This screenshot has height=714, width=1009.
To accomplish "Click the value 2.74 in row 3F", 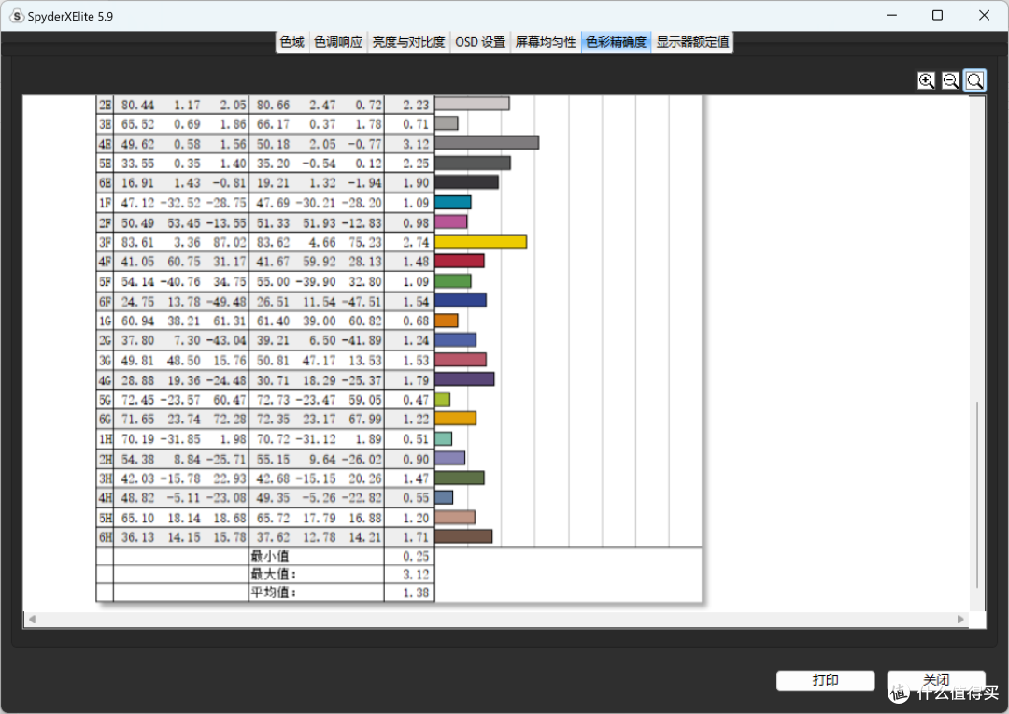I will (416, 242).
